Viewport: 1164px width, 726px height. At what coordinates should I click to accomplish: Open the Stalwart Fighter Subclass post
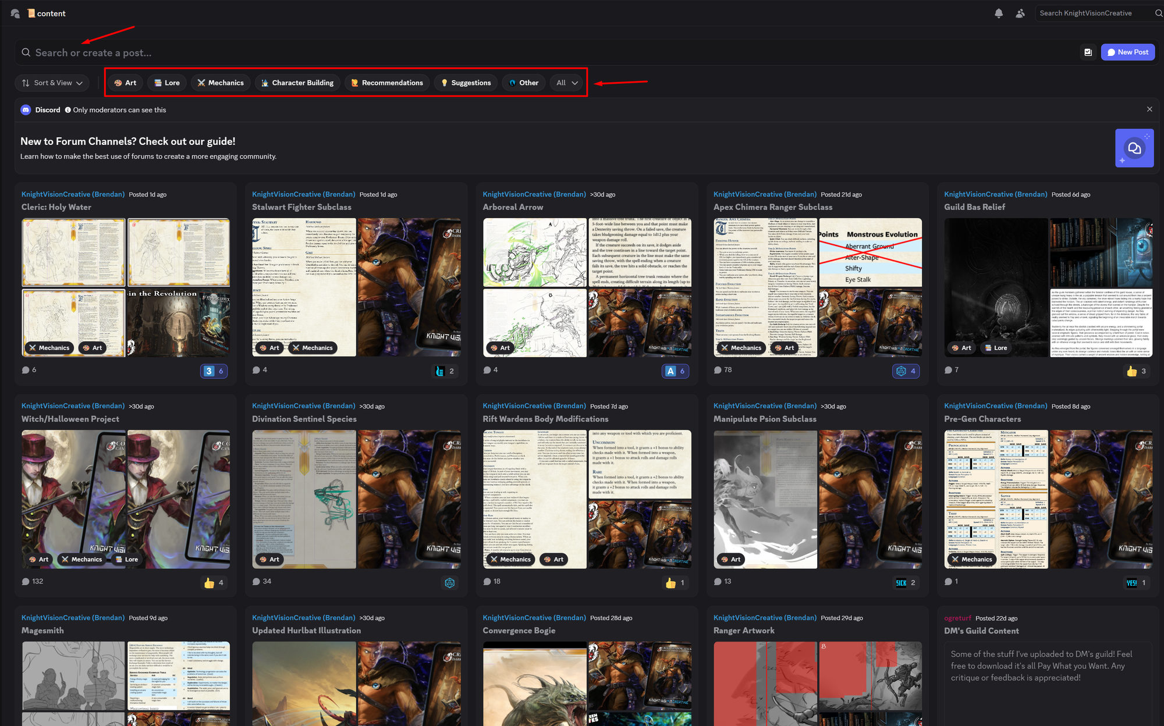pyautogui.click(x=301, y=207)
